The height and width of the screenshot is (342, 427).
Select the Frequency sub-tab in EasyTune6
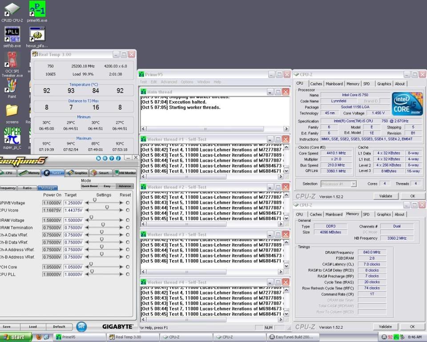[8, 188]
